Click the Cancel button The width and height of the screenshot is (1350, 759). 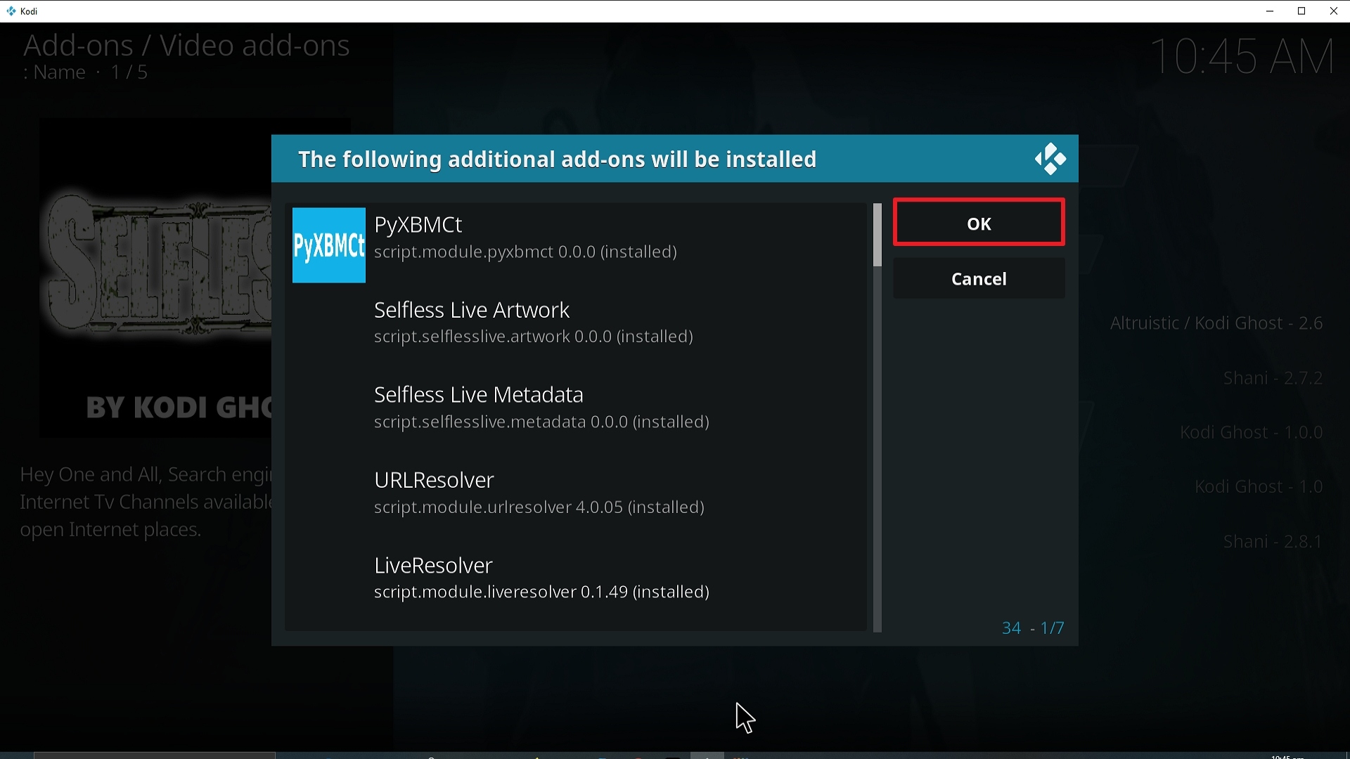pos(979,279)
